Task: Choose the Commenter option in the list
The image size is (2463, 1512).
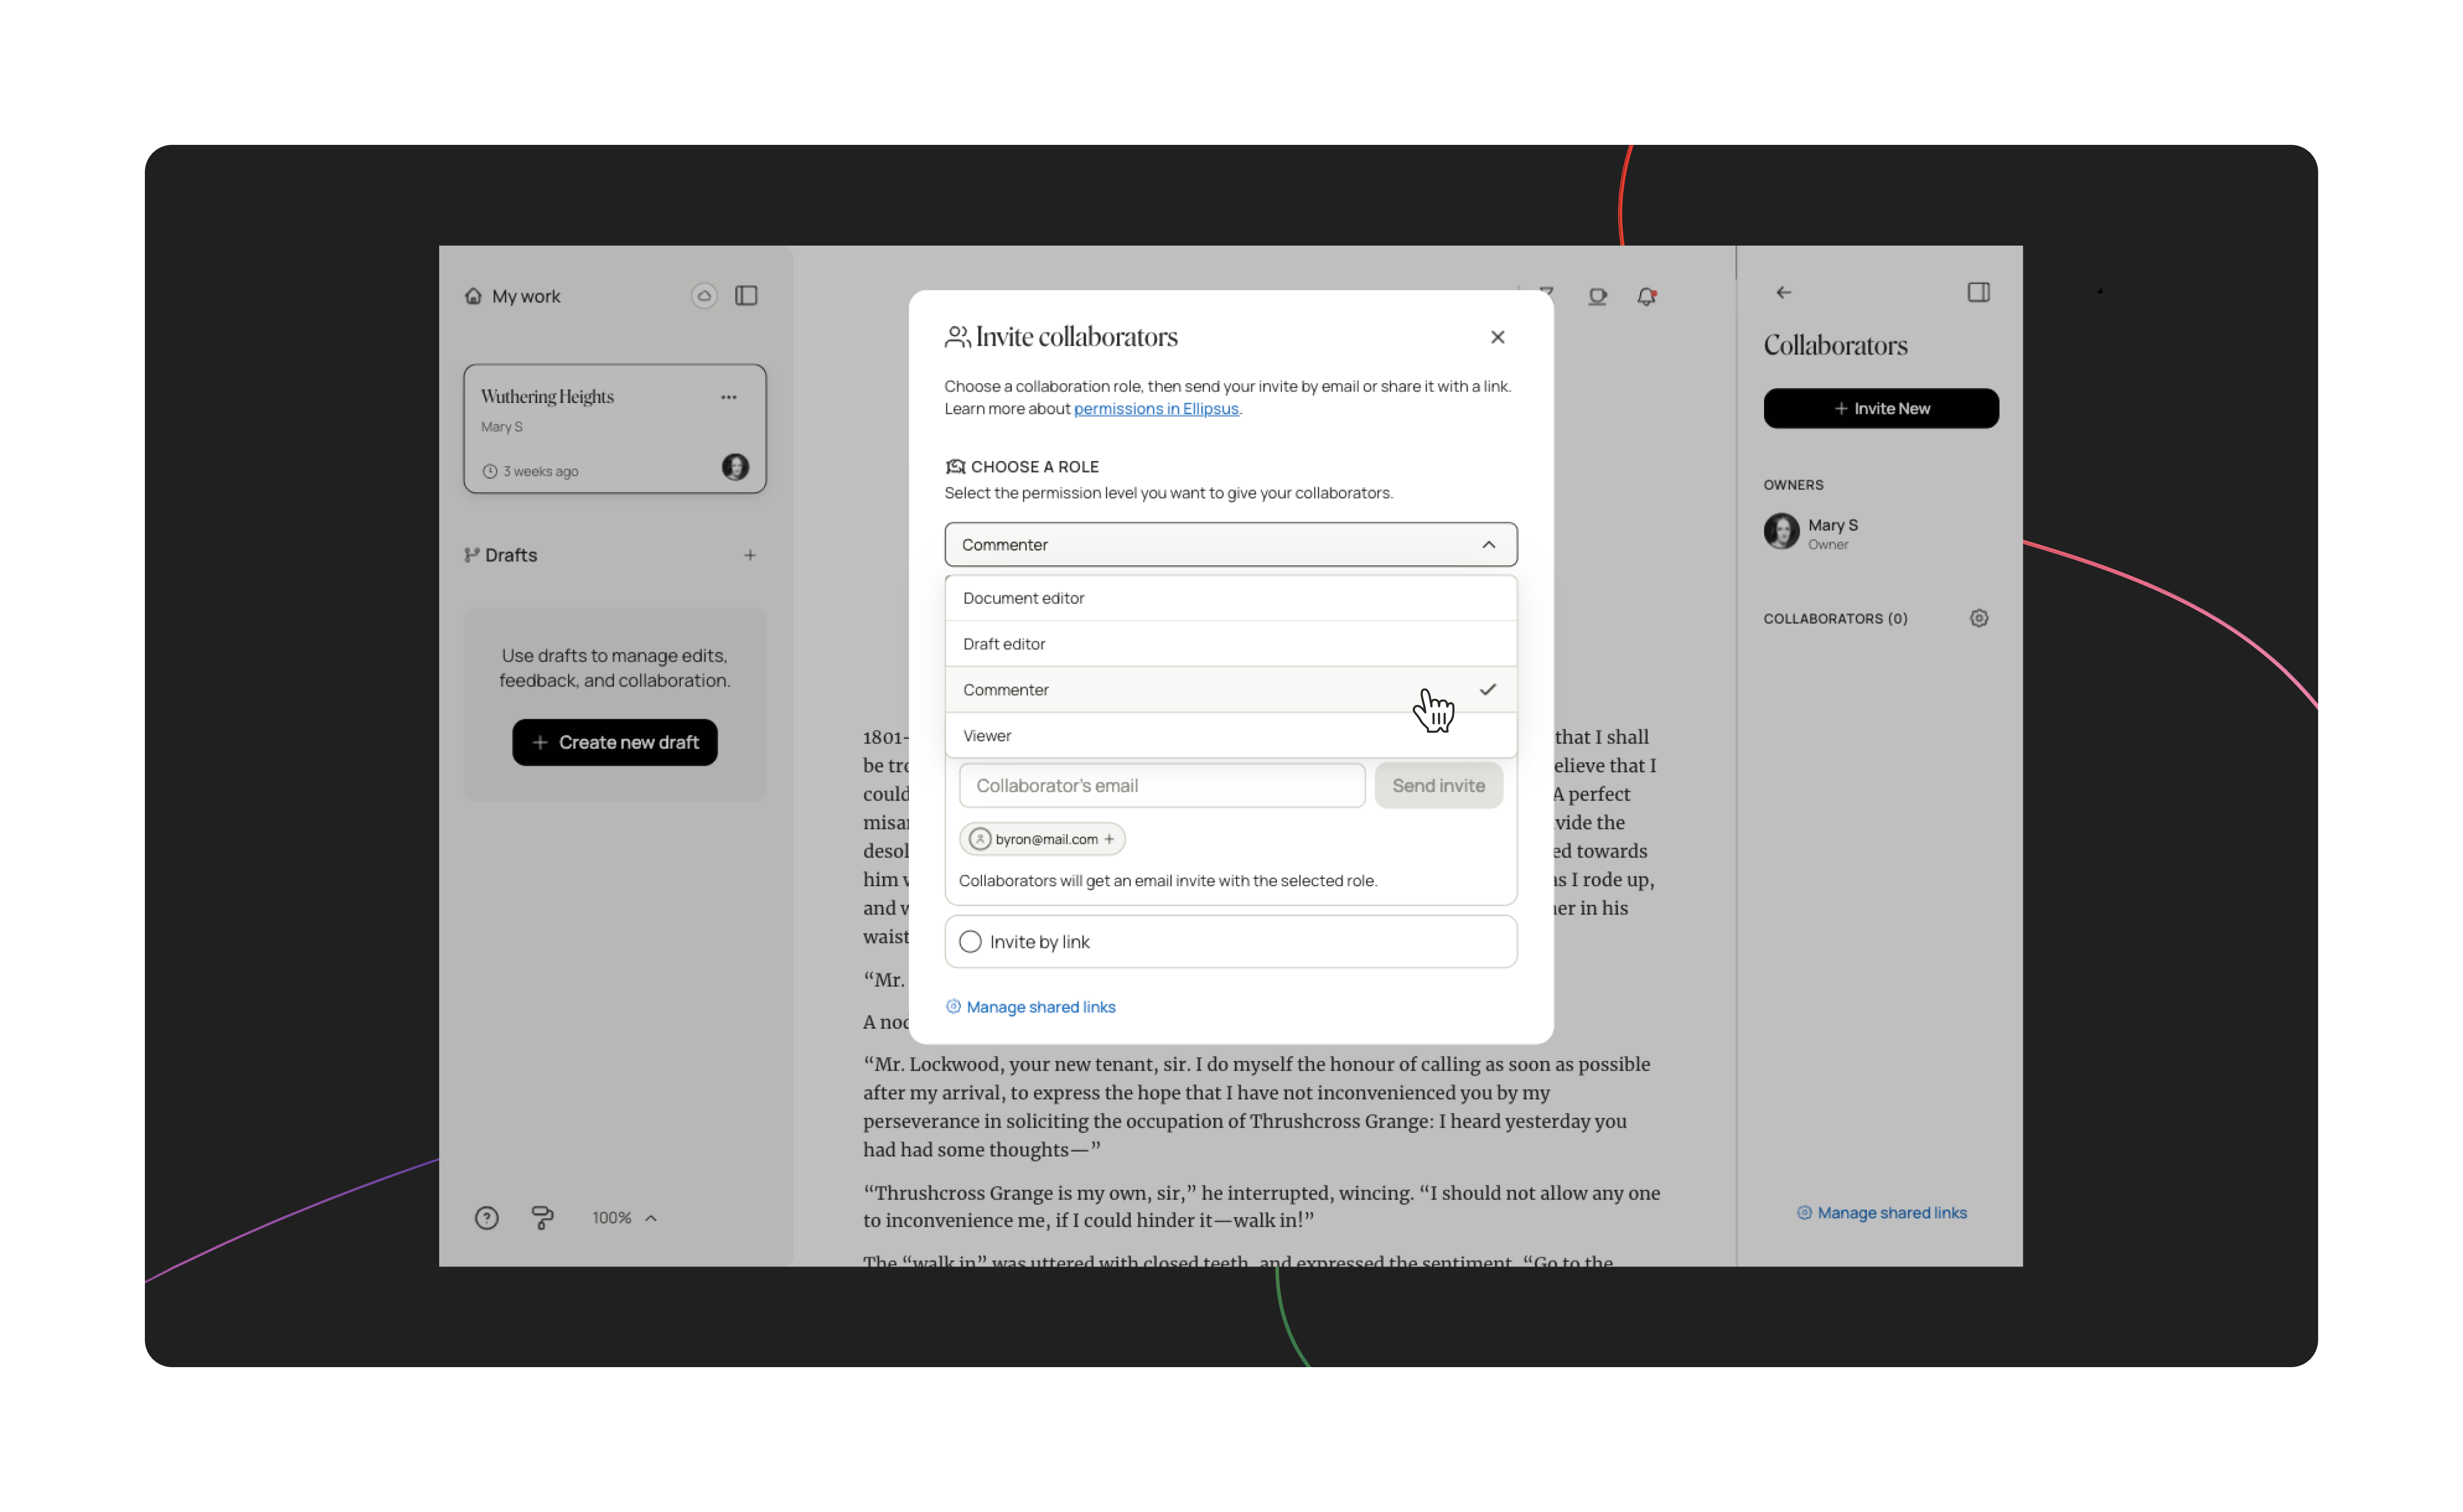Action: 1230,690
